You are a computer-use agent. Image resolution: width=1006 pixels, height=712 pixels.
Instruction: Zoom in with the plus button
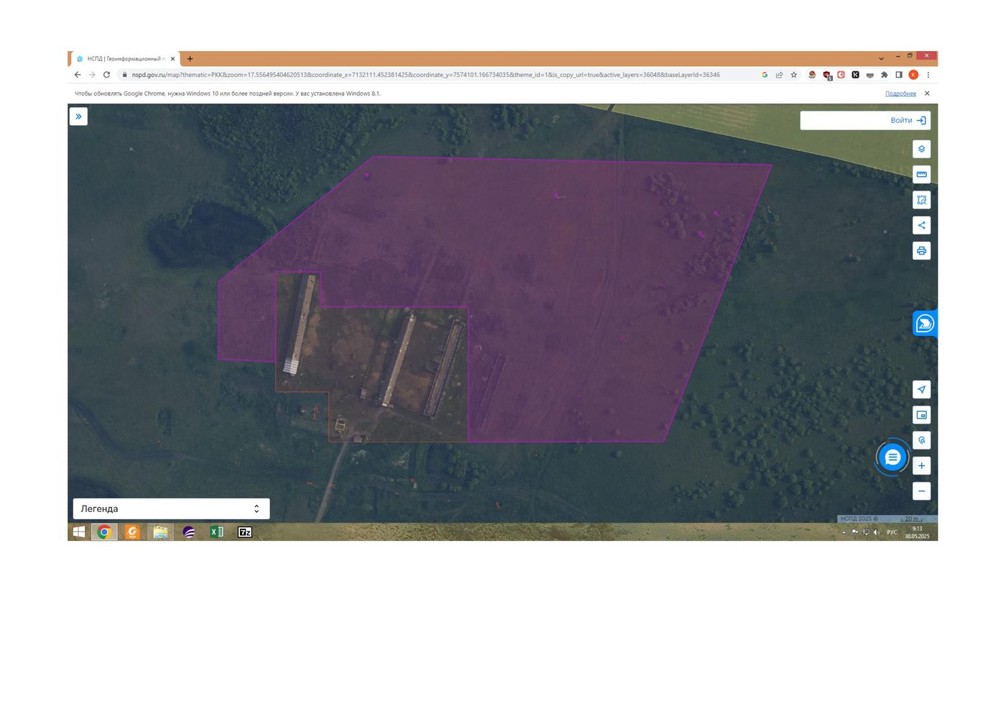pyautogui.click(x=921, y=465)
